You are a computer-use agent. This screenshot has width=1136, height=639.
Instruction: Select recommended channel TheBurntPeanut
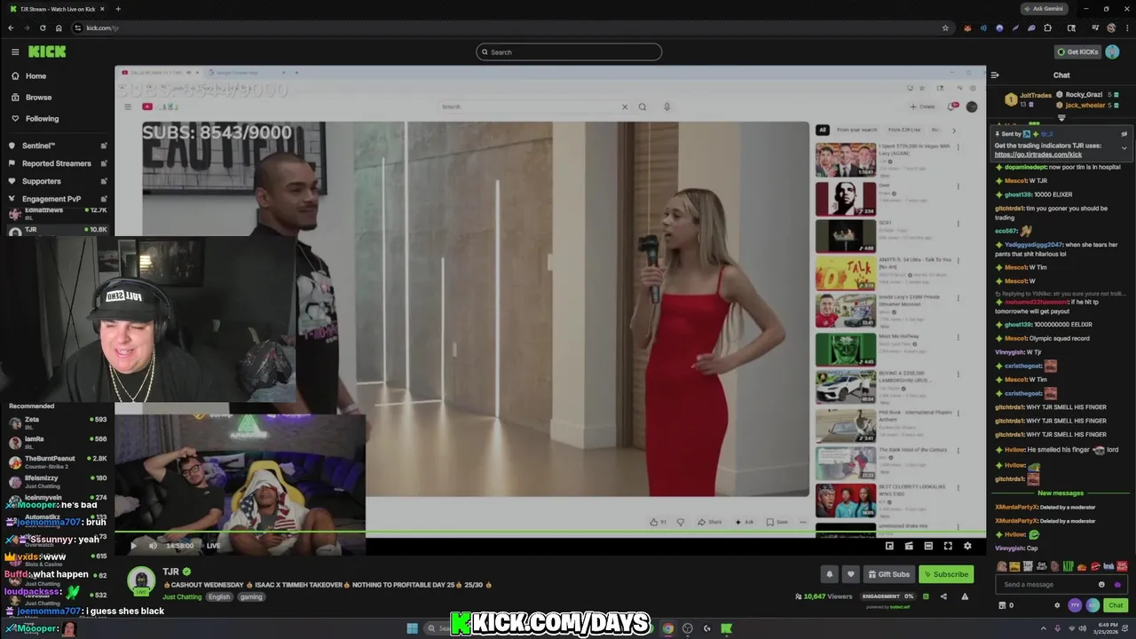pyautogui.click(x=57, y=461)
